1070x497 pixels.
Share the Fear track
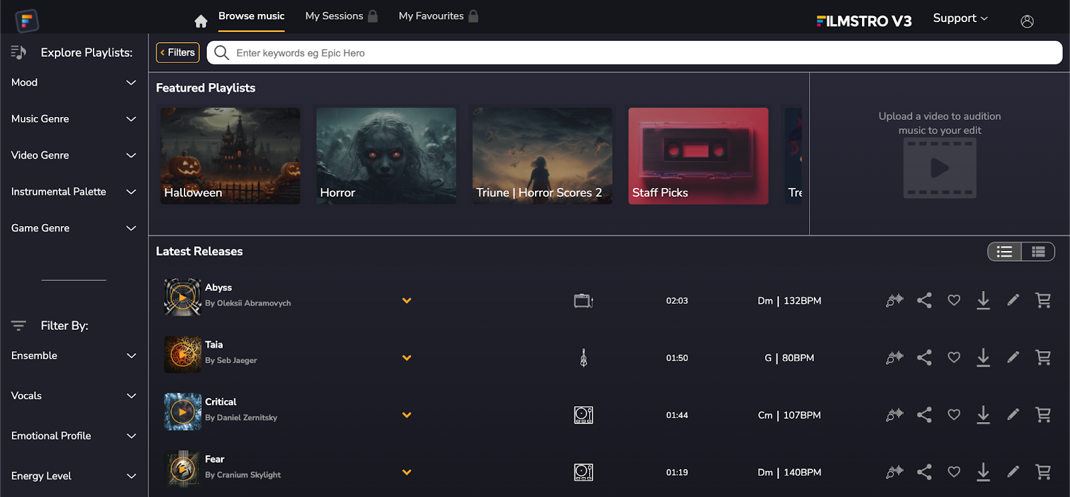point(924,472)
